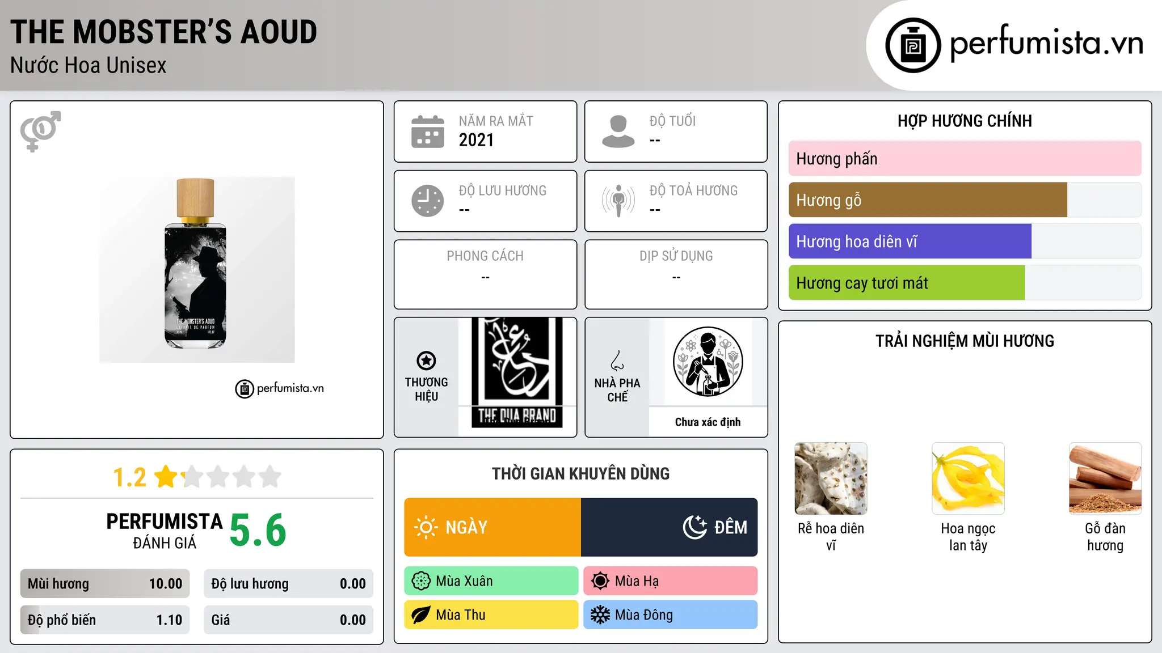This screenshot has height=653, width=1162.
Task: Select the Gỗ đàn hương note image
Action: coord(1105,478)
